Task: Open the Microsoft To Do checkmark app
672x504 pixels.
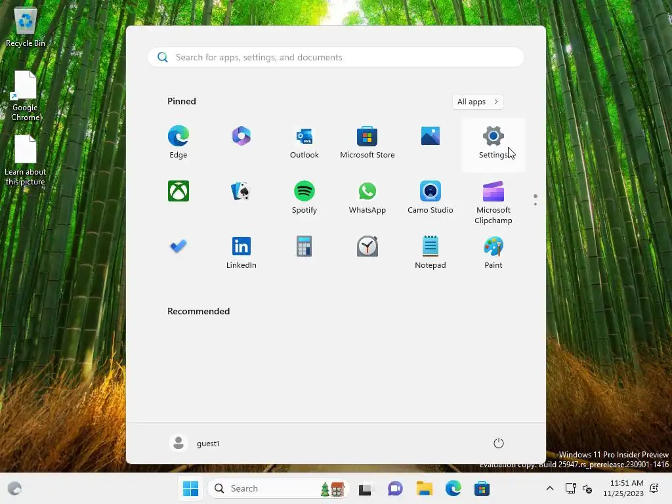Action: (178, 246)
